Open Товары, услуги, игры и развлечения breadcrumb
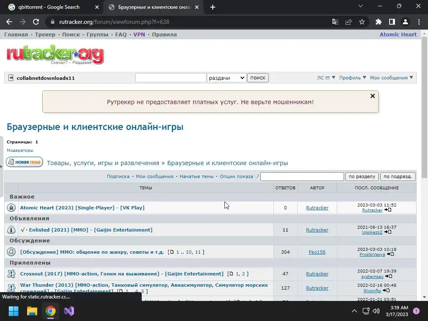428x321 pixels. tap(103, 163)
